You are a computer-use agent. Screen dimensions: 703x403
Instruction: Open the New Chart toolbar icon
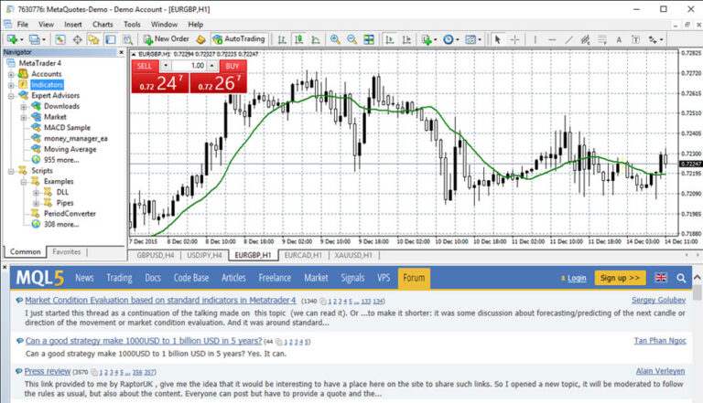[13, 39]
